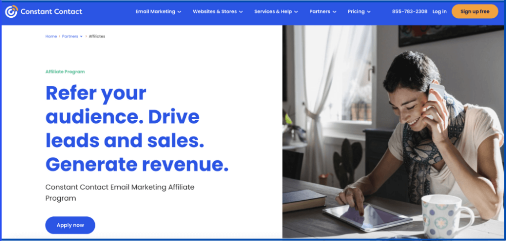Viewport: 506px width, 241px height.
Task: Click the Email Marketing chevron icon
Action: pos(179,12)
